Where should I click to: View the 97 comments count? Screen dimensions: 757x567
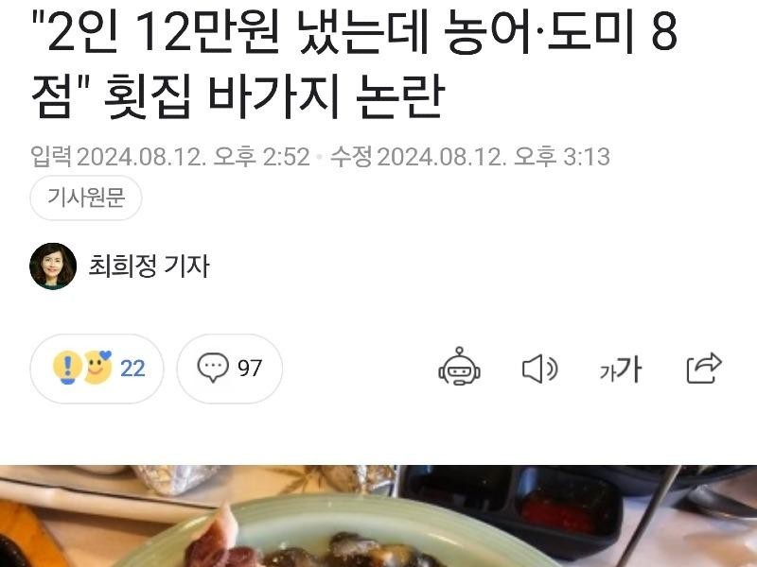click(250, 369)
